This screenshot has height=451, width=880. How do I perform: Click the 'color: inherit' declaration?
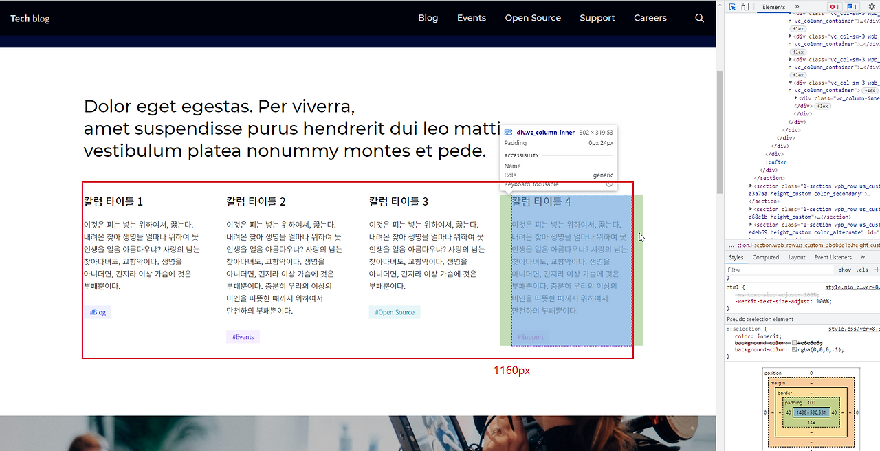tap(758, 336)
